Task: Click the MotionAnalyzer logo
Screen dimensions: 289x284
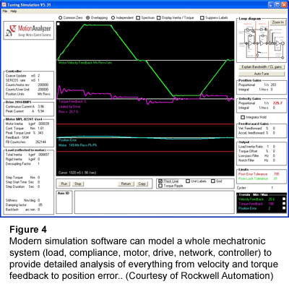Action: click(x=29, y=31)
